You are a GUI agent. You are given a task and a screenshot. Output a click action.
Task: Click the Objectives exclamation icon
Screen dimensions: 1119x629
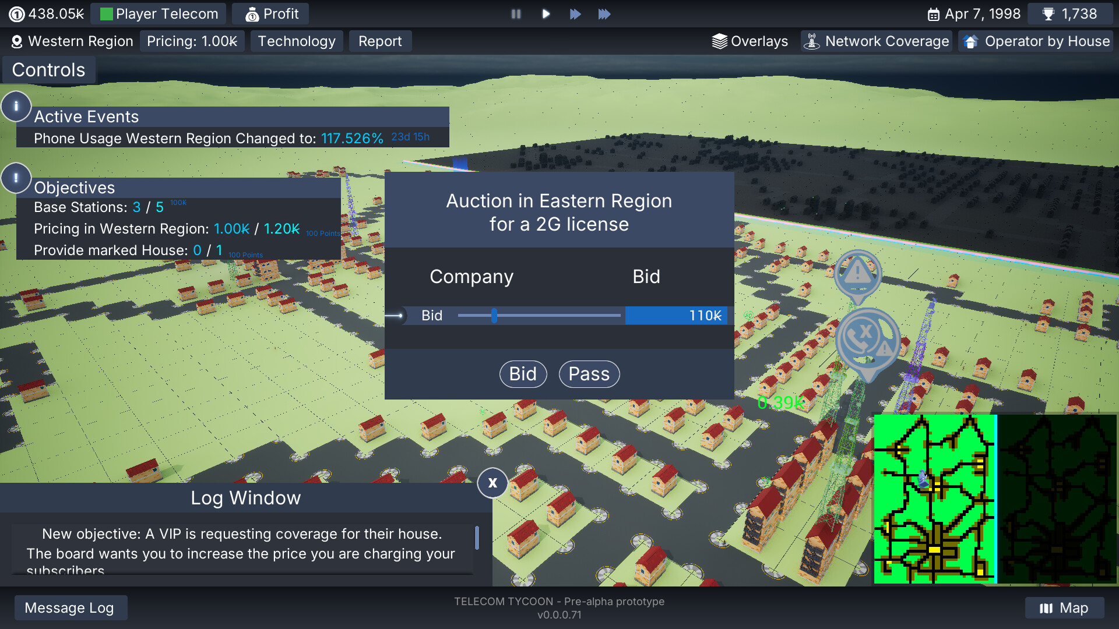(16, 178)
